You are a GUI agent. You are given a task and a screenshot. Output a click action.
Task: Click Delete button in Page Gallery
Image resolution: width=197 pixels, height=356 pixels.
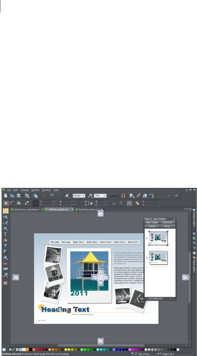pyautogui.click(x=152, y=226)
